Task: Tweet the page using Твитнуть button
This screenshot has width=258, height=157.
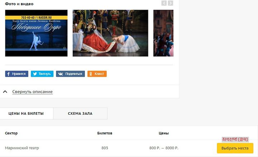Action: coord(42,74)
